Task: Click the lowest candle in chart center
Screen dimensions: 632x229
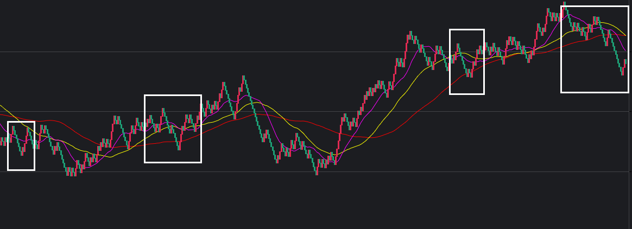Action: pyautogui.click(x=316, y=171)
